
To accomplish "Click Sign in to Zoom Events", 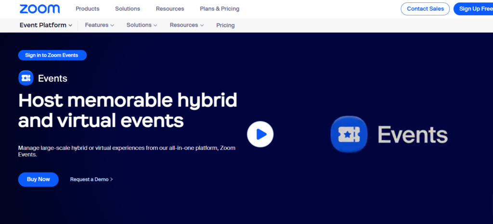I will pyautogui.click(x=52, y=55).
